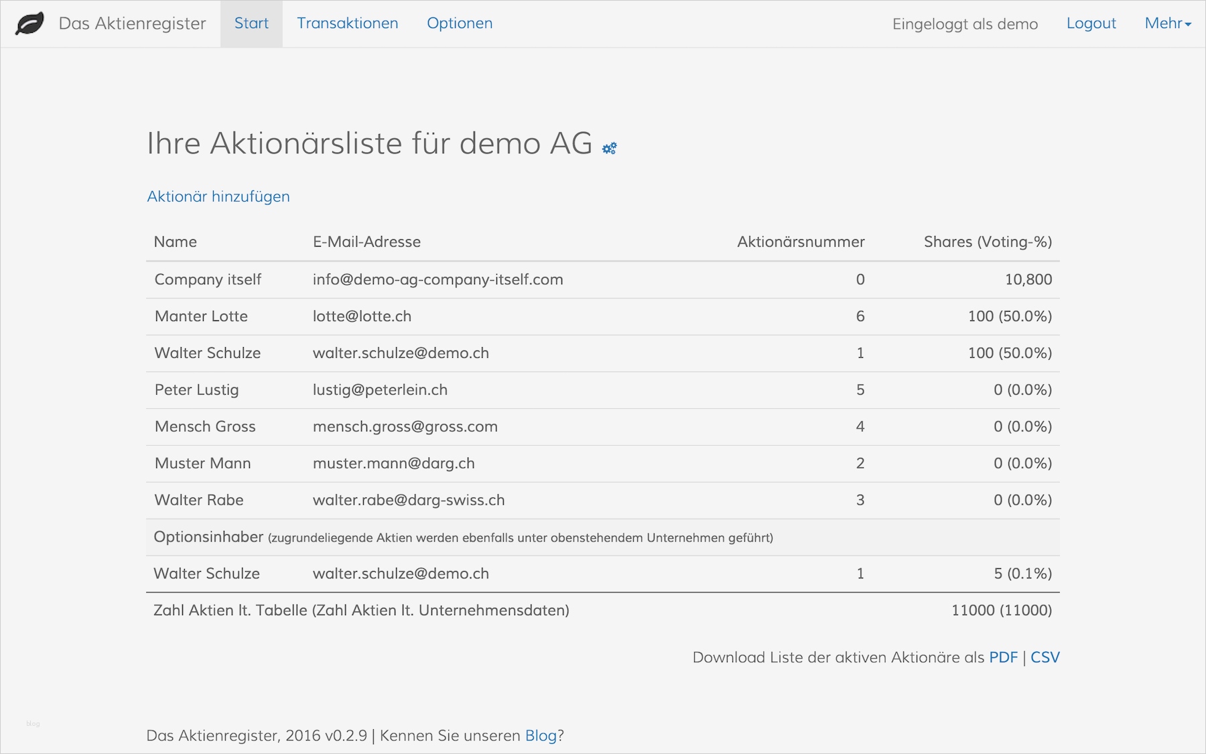Go to the Start tab

click(x=251, y=23)
